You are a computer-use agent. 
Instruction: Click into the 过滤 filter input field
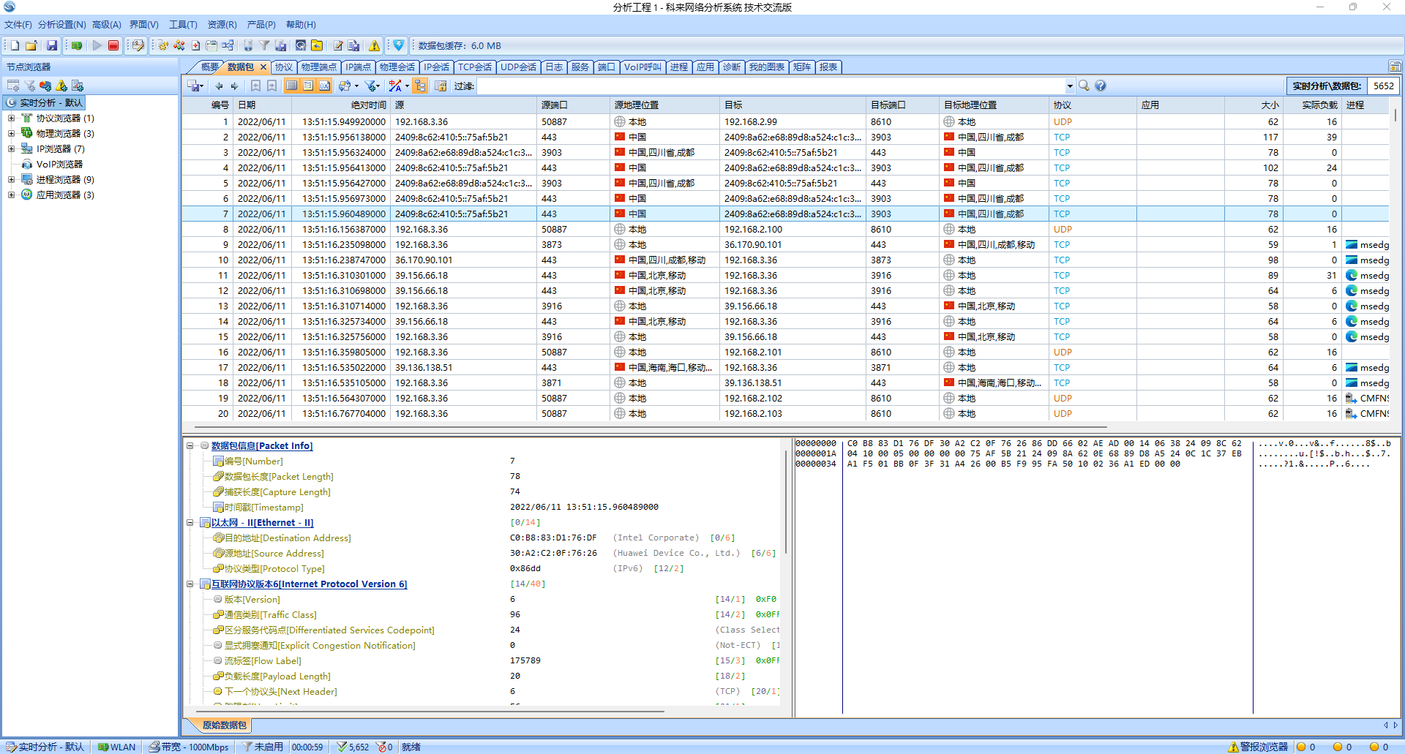click(x=771, y=86)
